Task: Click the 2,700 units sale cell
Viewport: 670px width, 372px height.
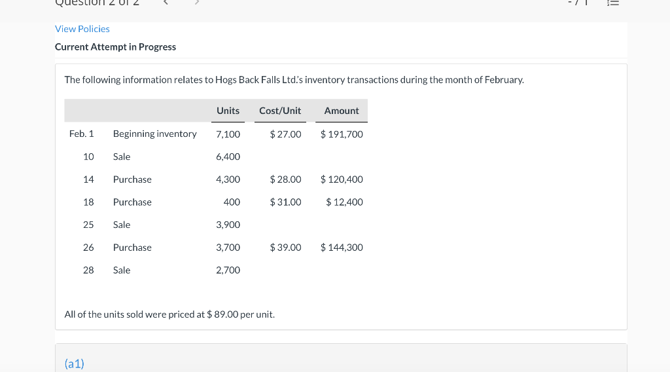Action: (x=228, y=270)
